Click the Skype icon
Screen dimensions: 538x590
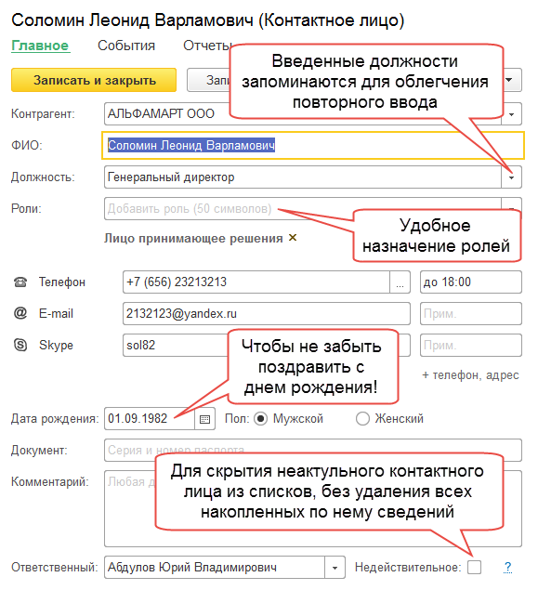(20, 345)
